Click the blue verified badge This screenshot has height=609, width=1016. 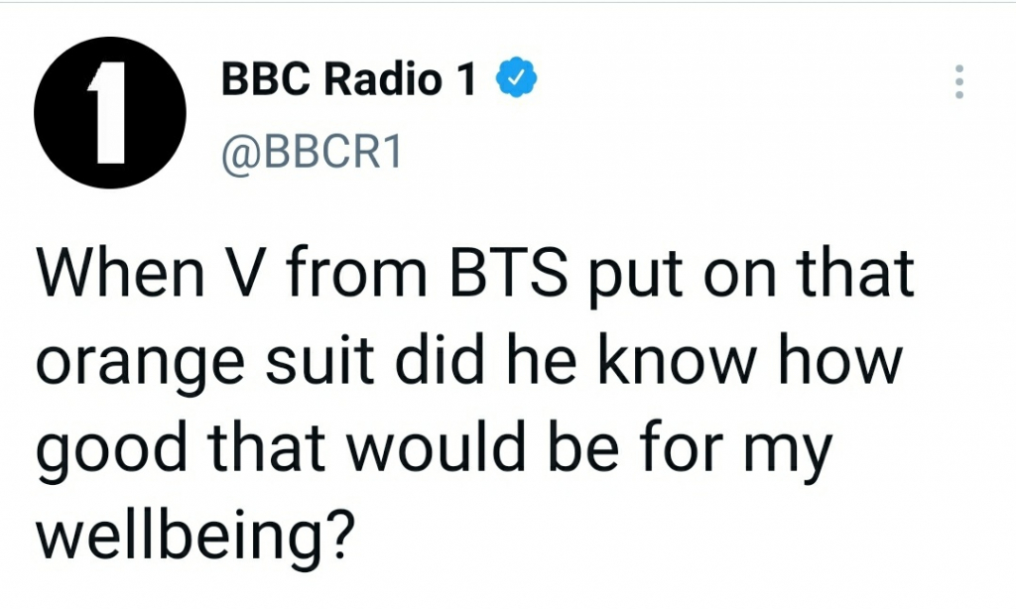(x=516, y=77)
